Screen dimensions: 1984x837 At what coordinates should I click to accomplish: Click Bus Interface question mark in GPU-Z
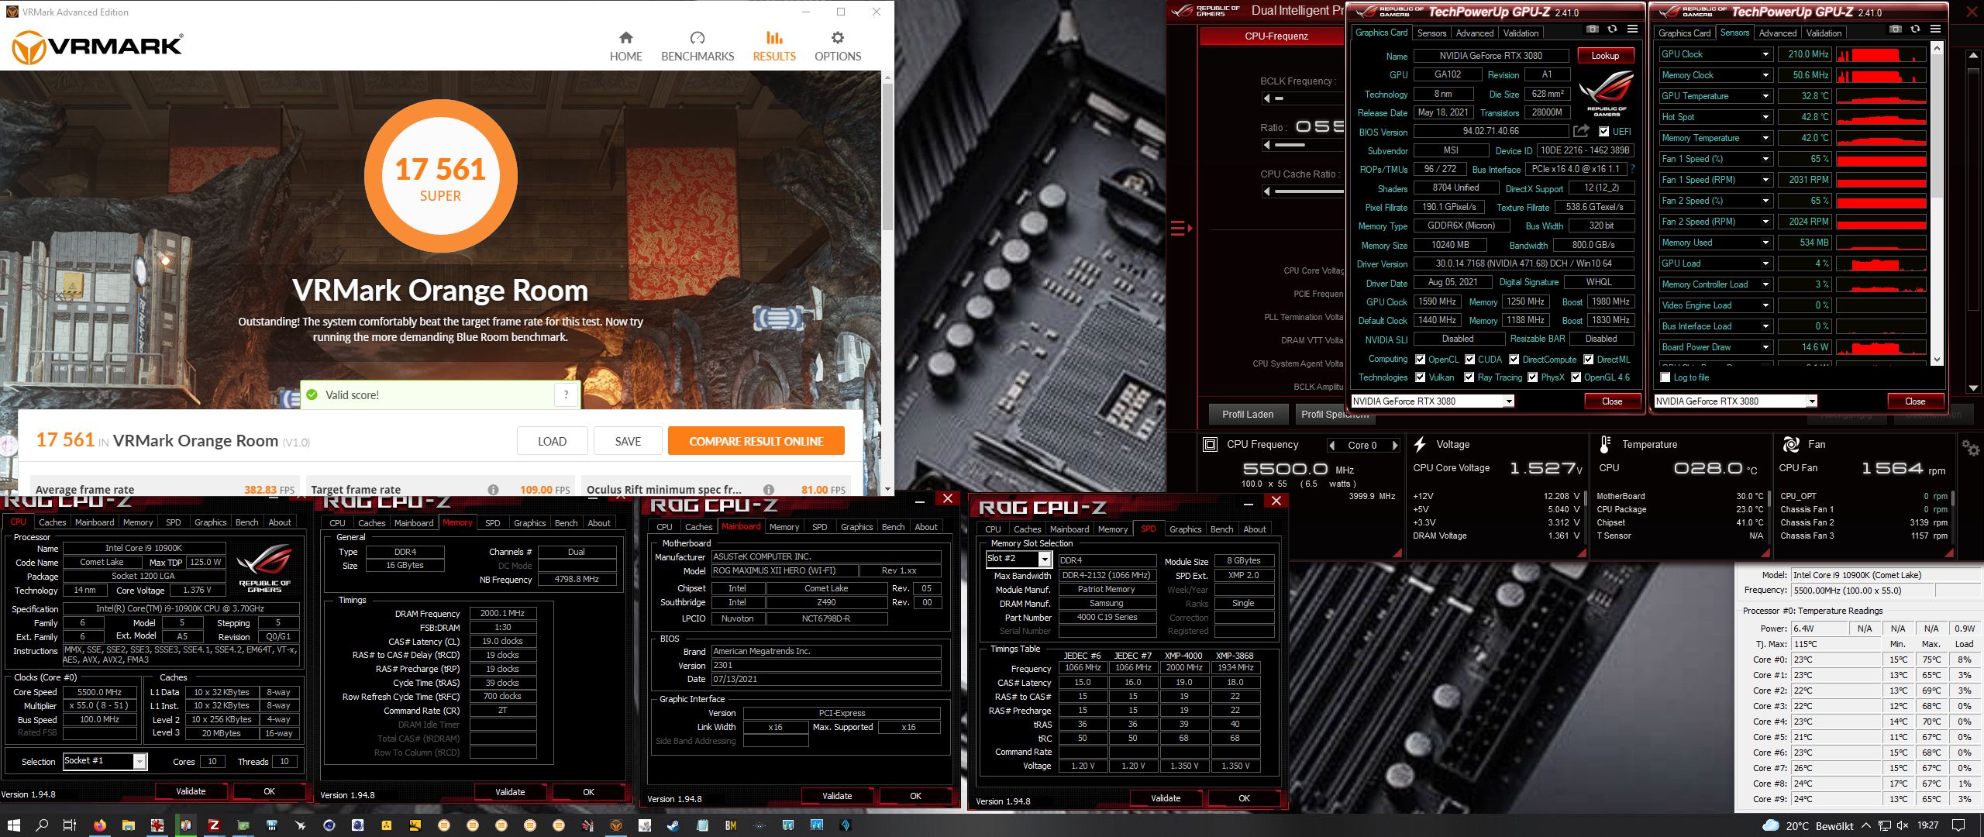coord(1632,169)
